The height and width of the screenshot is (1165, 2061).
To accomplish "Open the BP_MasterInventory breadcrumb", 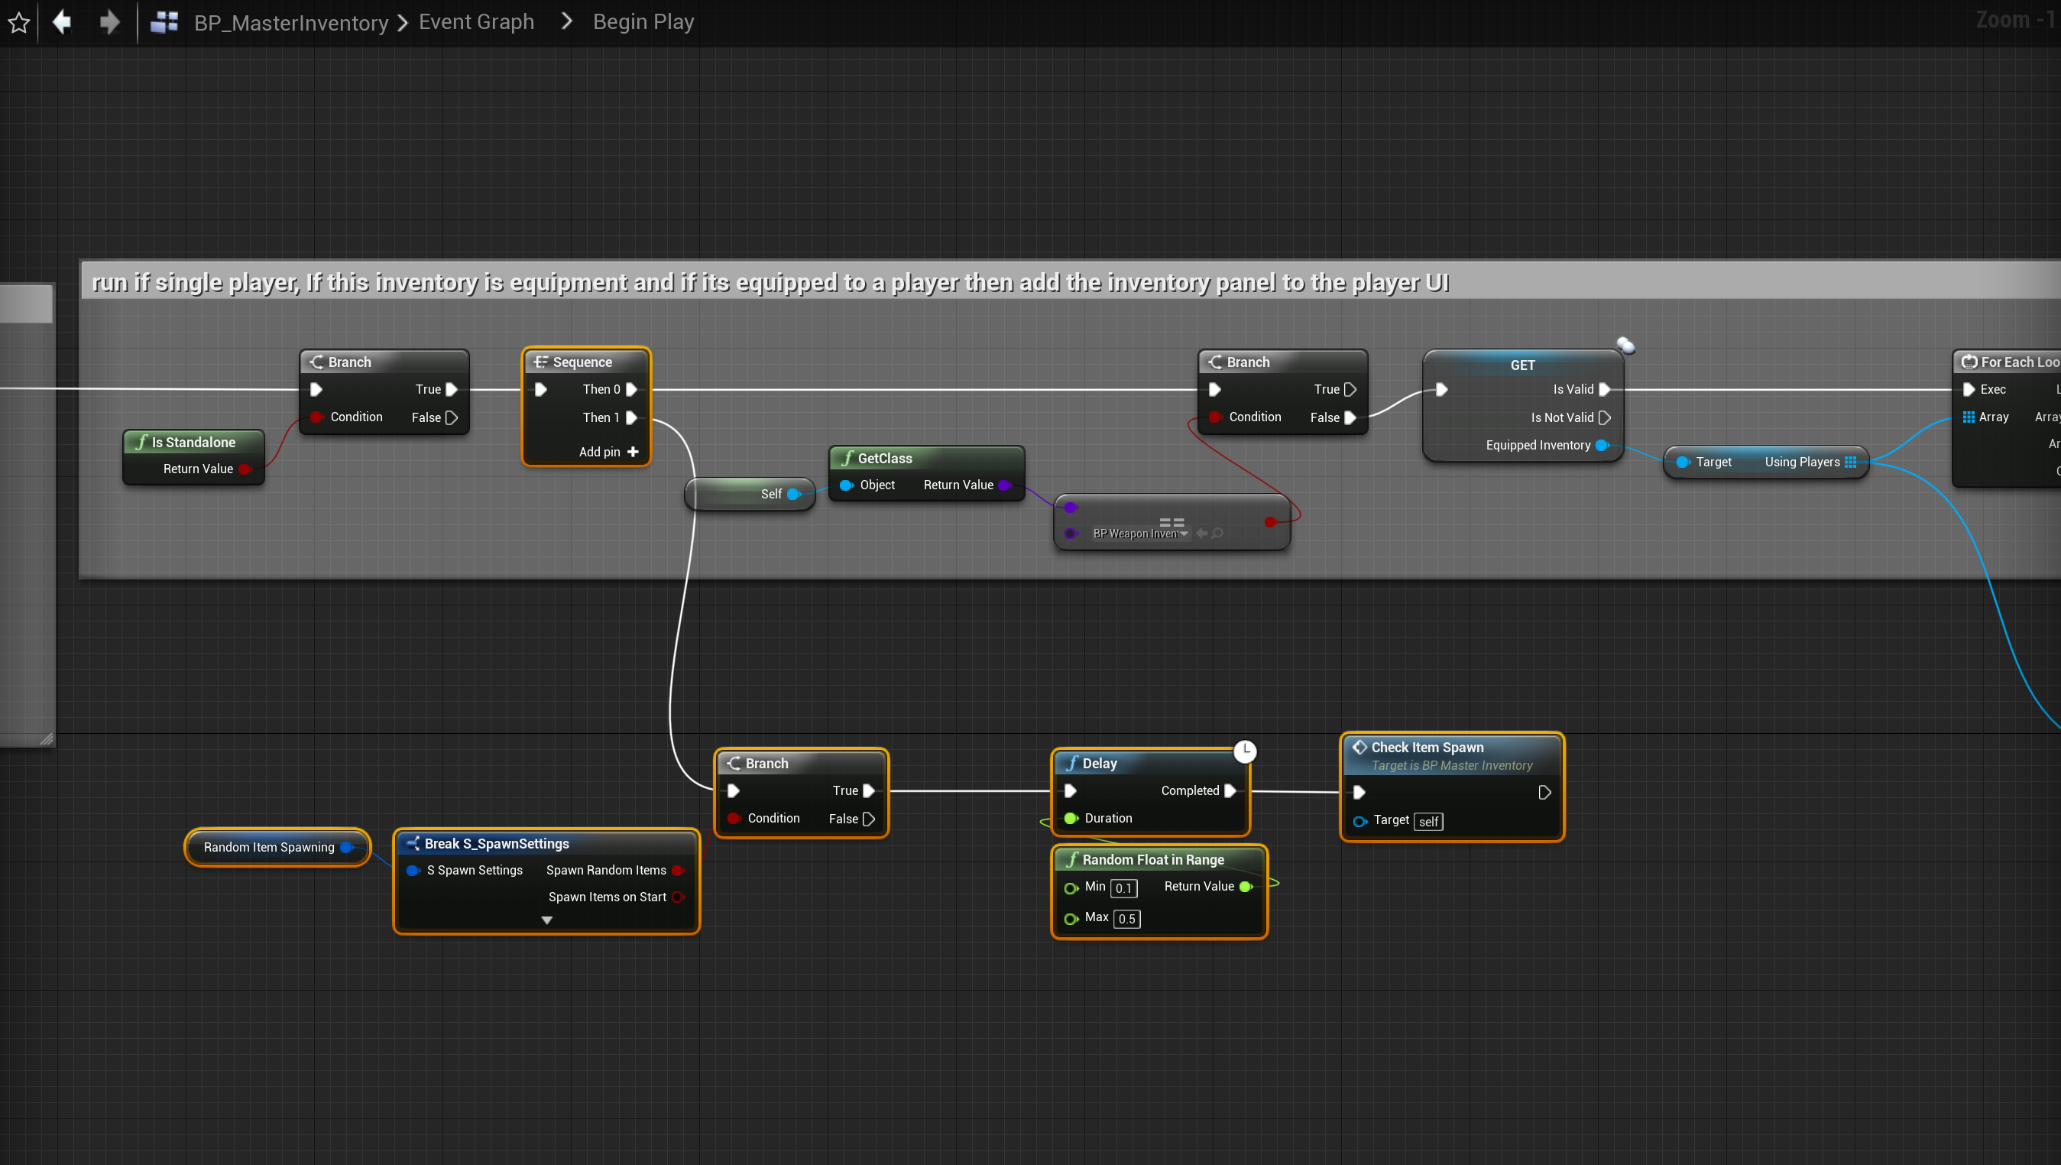I will [290, 22].
